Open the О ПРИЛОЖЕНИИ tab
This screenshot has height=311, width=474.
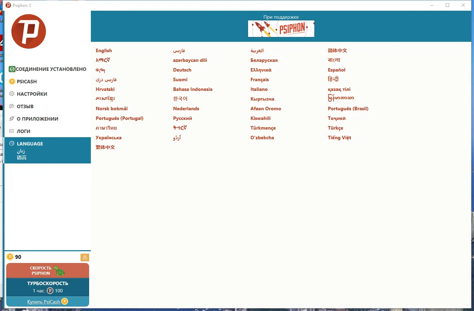[x=48, y=119]
